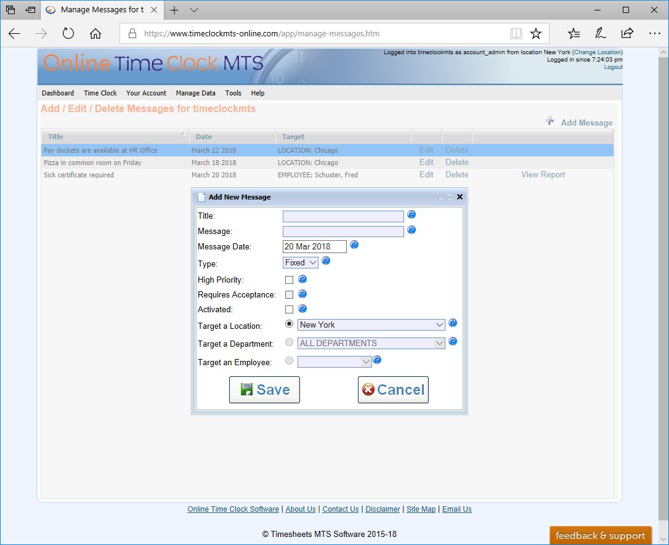
Task: Open the Type dropdown showing Fixed
Action: [301, 263]
